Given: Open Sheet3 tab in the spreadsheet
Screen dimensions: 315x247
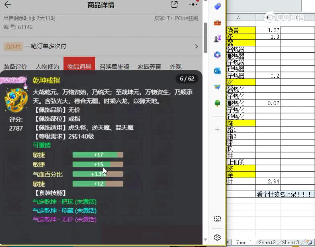Looking at the screenshot, I should tap(290, 242).
